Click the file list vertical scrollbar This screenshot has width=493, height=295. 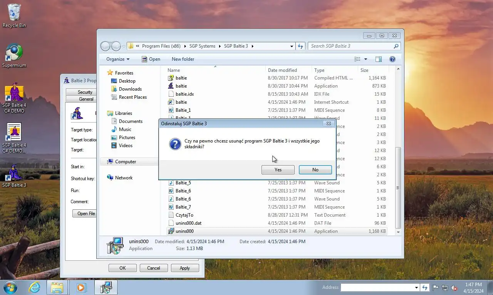(x=398, y=187)
